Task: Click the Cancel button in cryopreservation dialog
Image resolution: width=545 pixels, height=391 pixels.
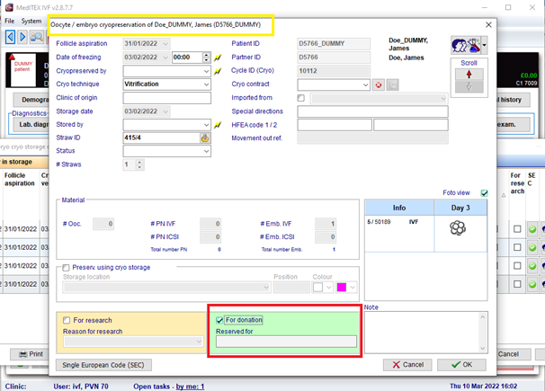Action: point(407,365)
